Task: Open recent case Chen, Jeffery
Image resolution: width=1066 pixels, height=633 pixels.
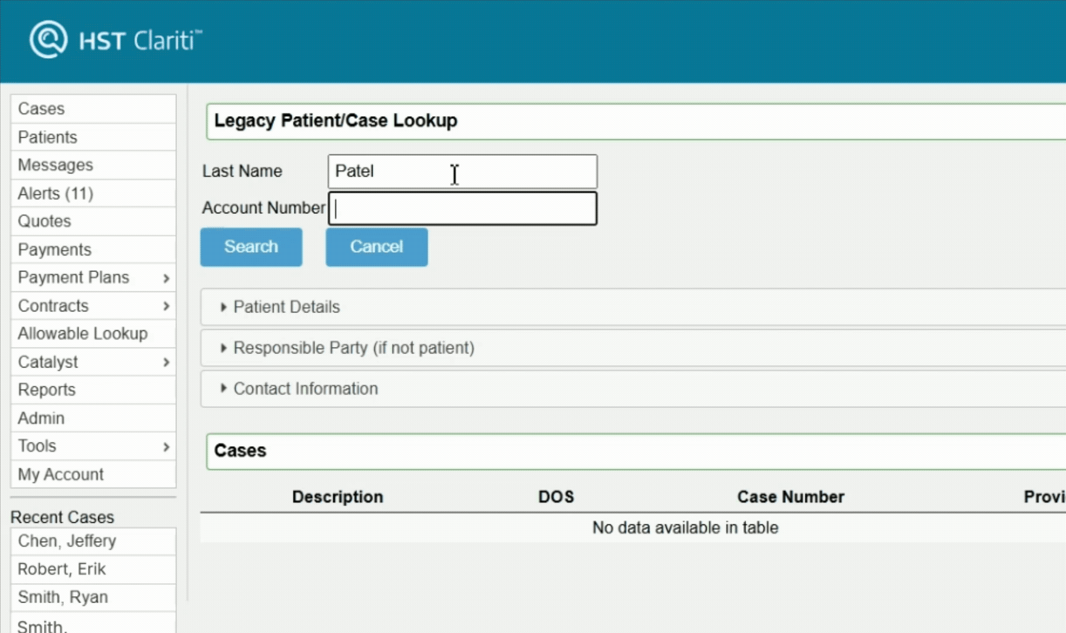Action: [x=67, y=541]
